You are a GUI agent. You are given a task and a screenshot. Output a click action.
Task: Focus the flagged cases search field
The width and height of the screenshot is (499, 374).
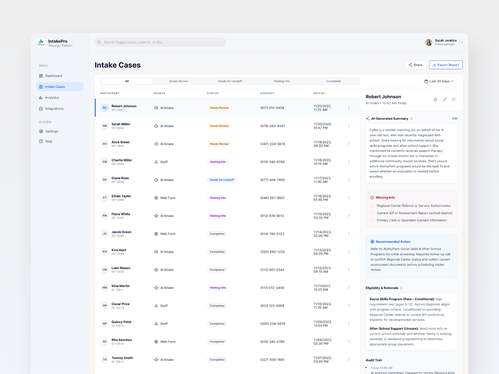[160, 42]
